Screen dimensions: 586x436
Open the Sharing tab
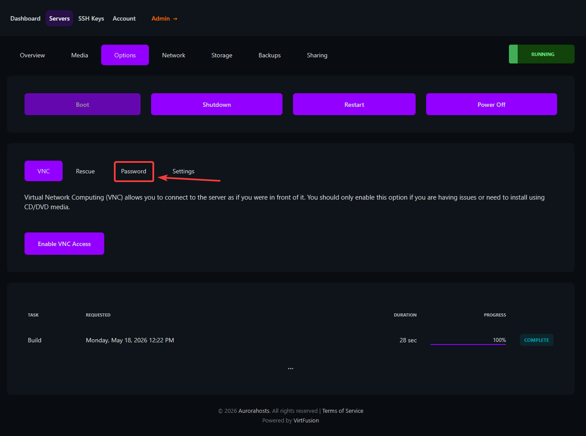coord(317,55)
